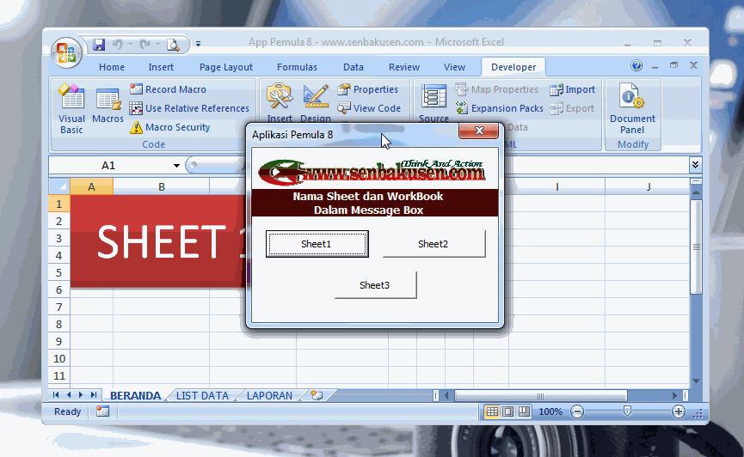Open the XML Source pane
The width and height of the screenshot is (744, 457).
[433, 103]
